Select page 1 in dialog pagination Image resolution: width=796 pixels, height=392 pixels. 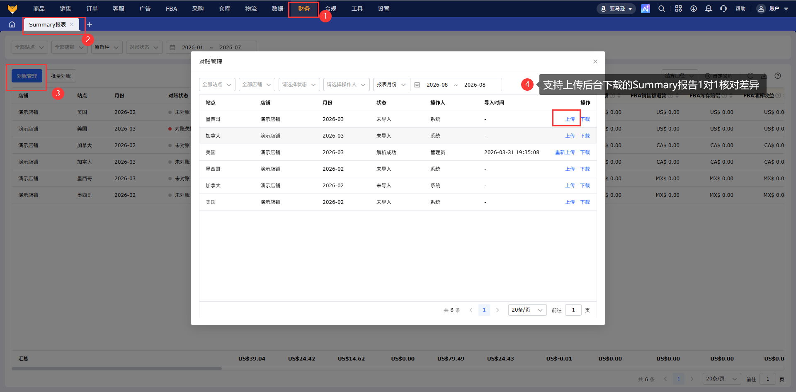click(484, 310)
